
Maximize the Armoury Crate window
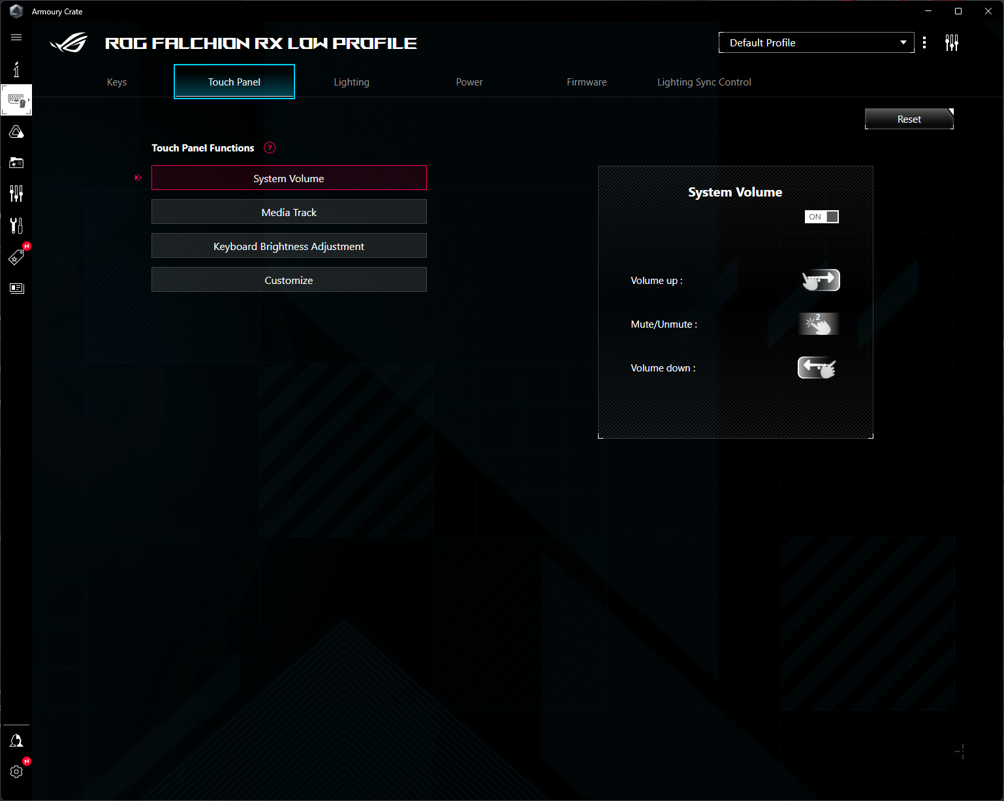click(958, 11)
